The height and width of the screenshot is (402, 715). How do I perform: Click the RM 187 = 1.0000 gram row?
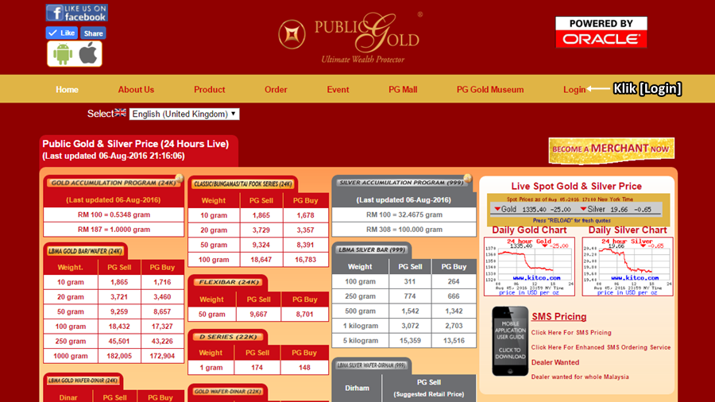(114, 230)
